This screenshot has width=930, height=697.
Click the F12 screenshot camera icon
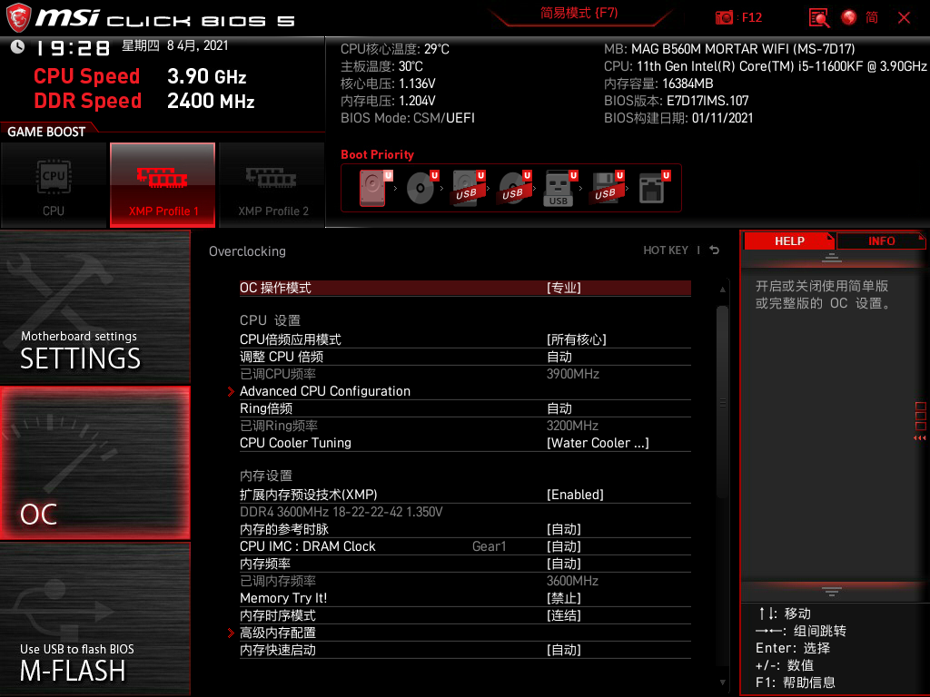[724, 18]
